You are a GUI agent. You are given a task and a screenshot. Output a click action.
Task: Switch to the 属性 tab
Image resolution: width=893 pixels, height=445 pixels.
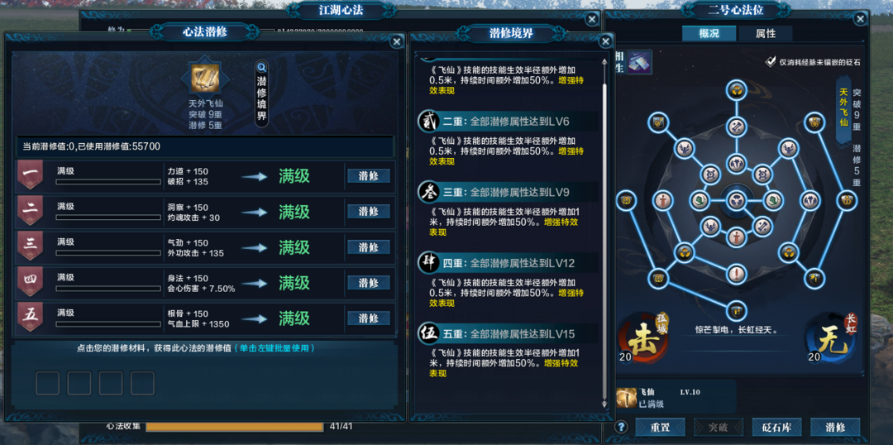(766, 33)
